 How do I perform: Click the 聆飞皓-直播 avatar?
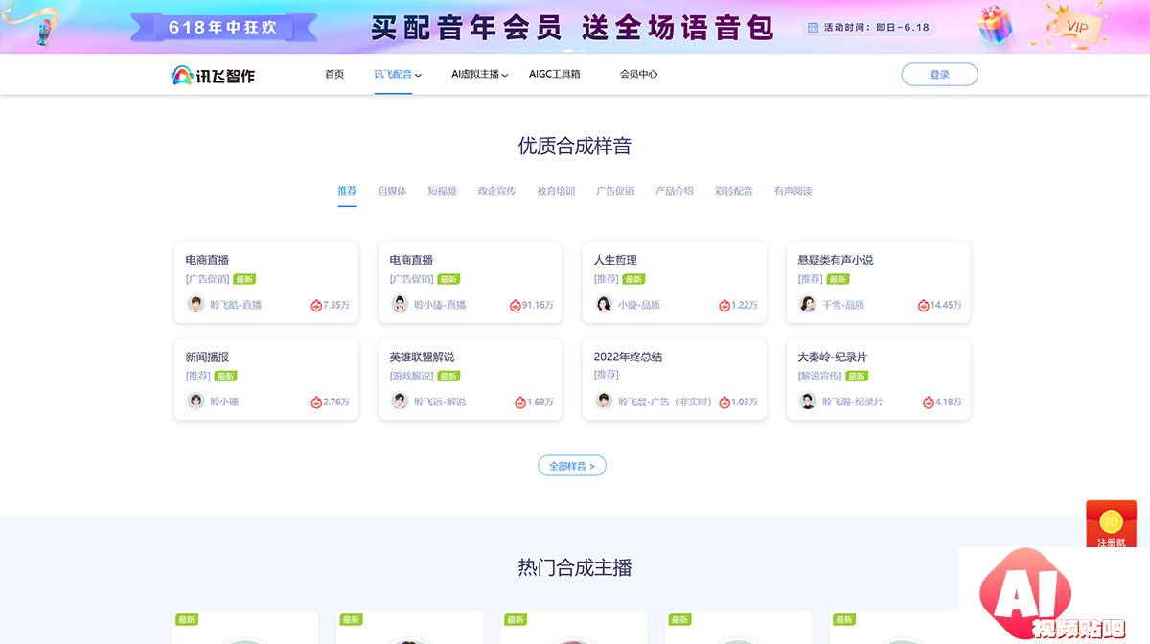pos(195,304)
